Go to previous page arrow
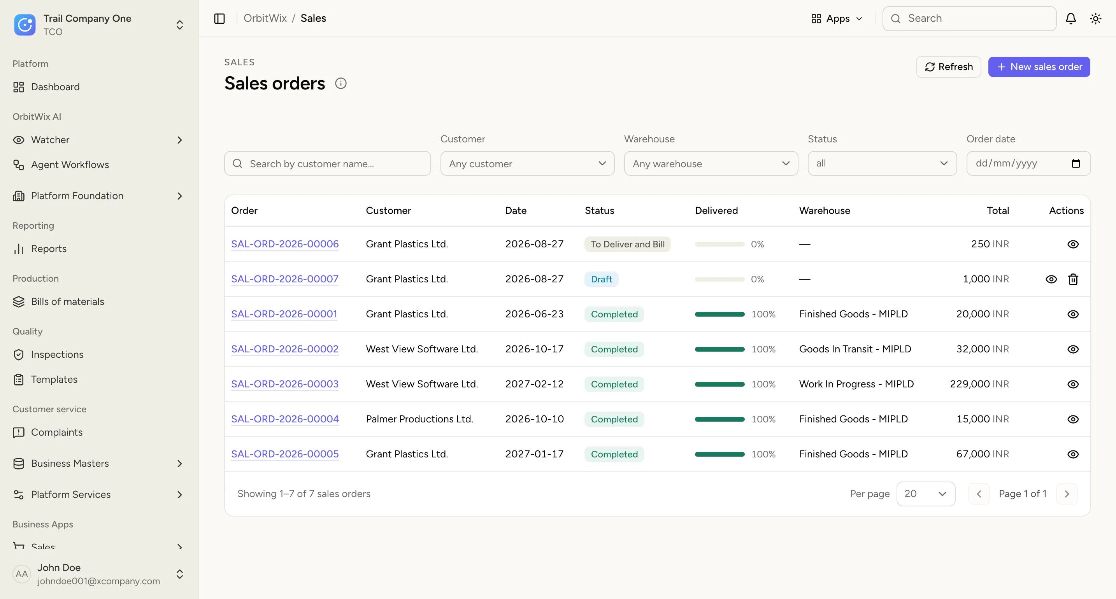Viewport: 1116px width, 599px height. point(979,494)
